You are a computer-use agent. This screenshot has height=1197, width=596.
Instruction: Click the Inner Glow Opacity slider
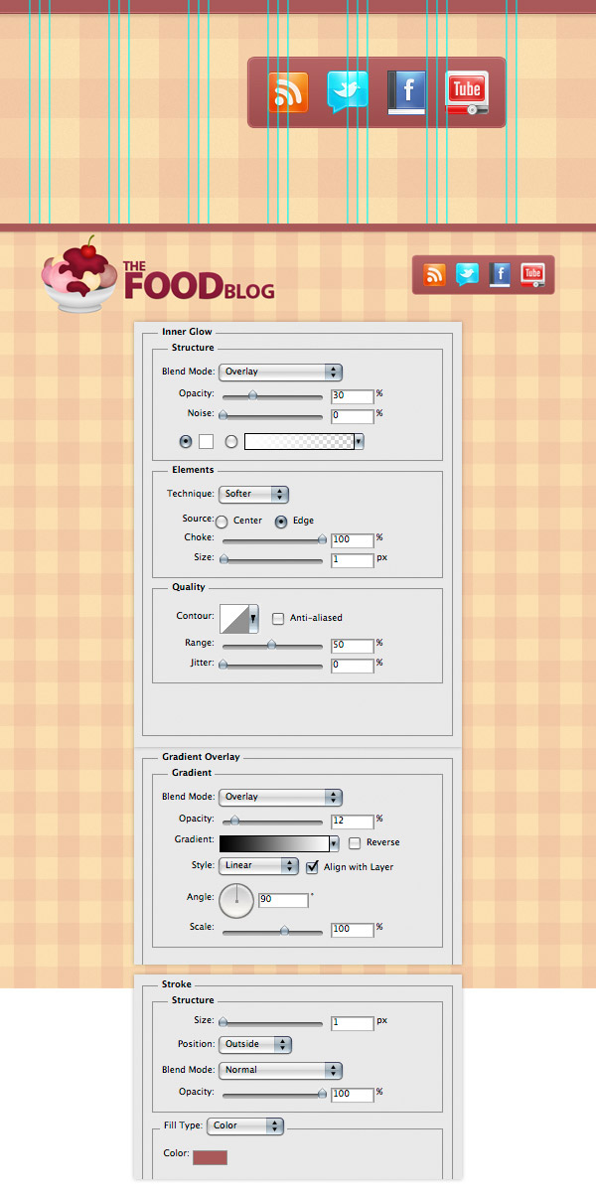(x=272, y=395)
